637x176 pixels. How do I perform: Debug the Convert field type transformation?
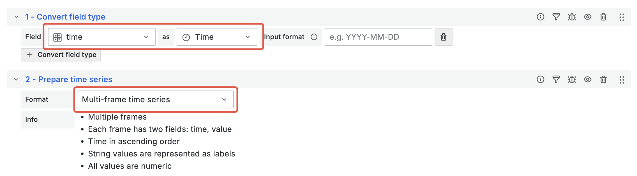[x=572, y=17]
